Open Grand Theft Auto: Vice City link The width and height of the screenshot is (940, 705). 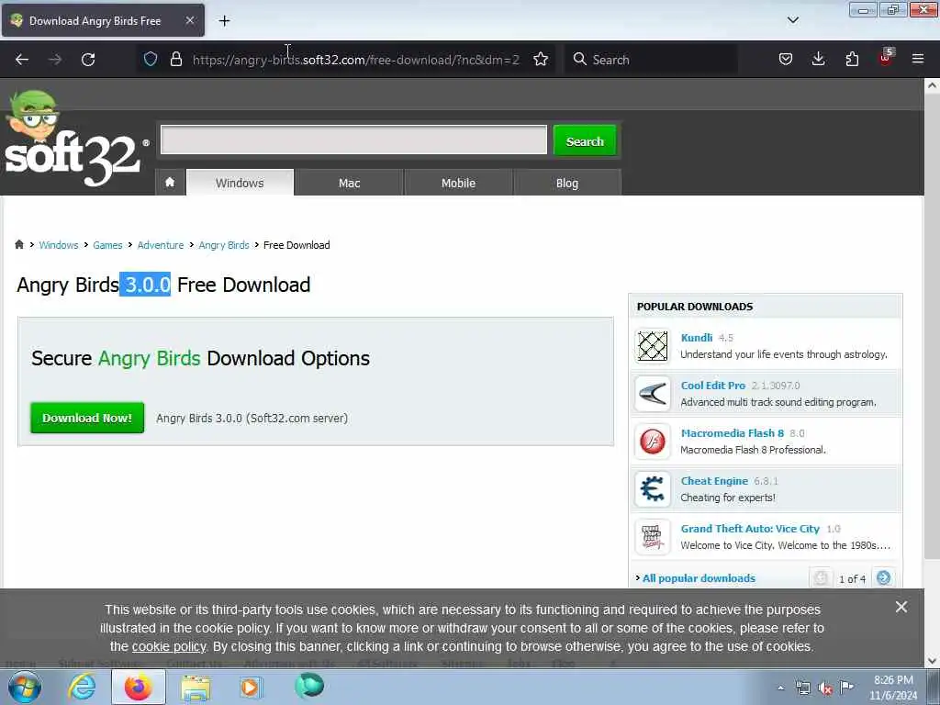(x=750, y=528)
